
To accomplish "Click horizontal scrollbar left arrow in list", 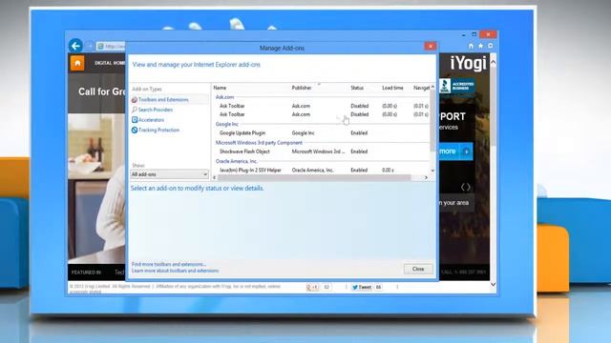I will pos(215,177).
